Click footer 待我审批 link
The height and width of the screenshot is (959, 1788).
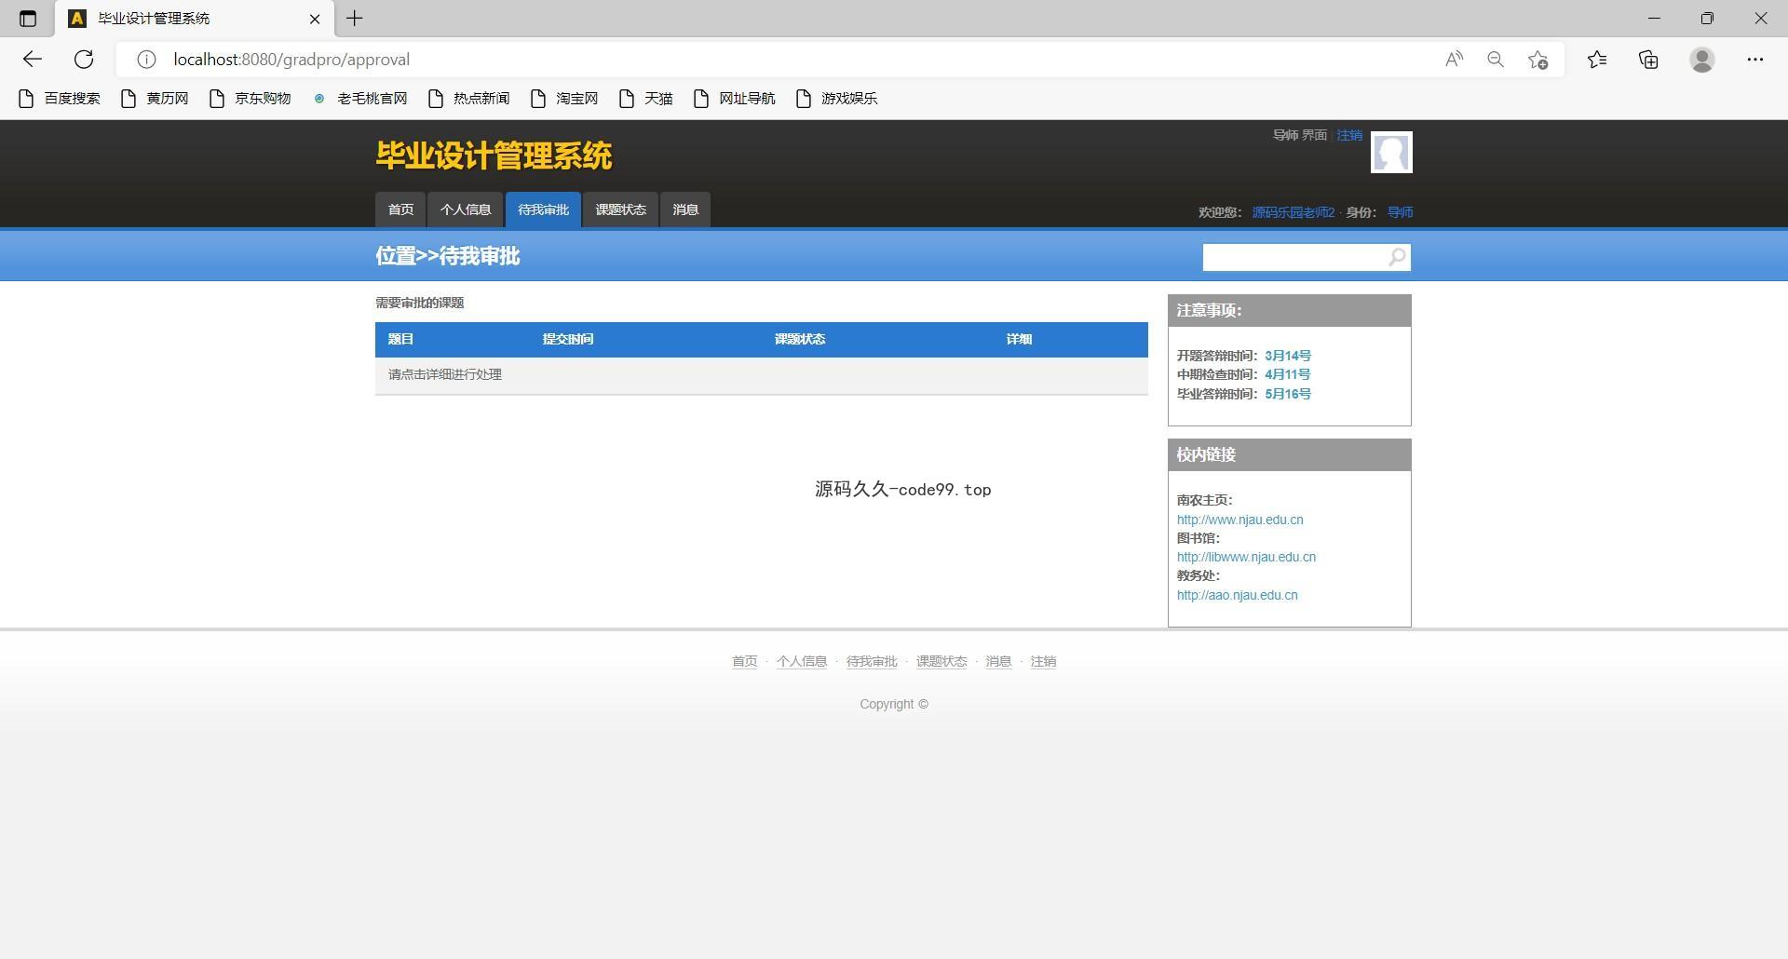[872, 661]
